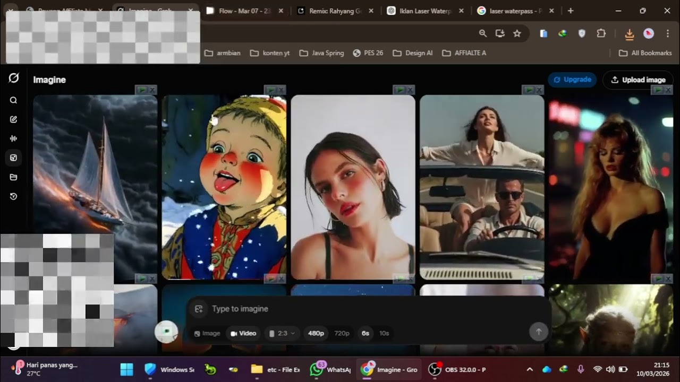The image size is (680, 382).
Task: Open the PES 26 bookmark
Action: coord(368,53)
